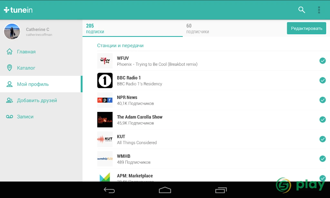Viewport: 330px width, 198px height.
Task: Select the APM: Marketplace title
Action: pyautogui.click(x=135, y=176)
